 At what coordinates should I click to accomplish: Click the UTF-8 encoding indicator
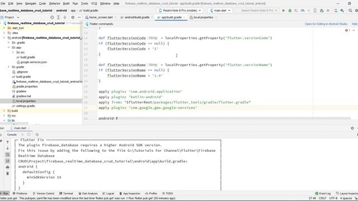click(x=333, y=199)
